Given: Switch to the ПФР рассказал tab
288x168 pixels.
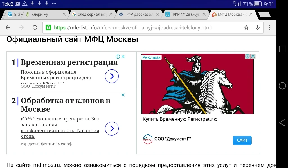Looking at the screenshot, I should click(x=138, y=14).
